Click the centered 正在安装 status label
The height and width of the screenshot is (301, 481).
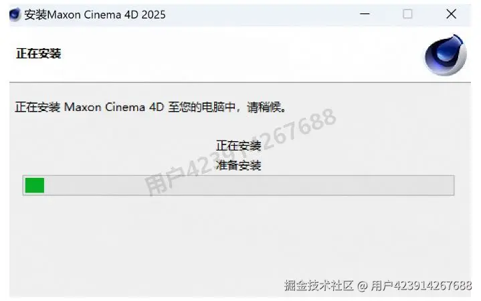coord(238,145)
